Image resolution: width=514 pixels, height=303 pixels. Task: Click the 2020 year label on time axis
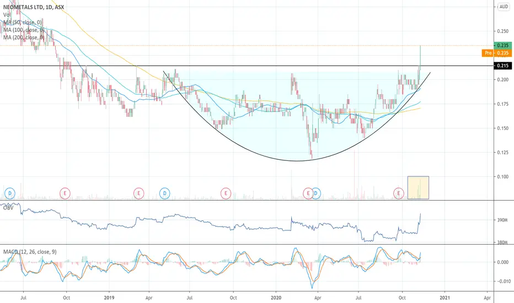pos(276,297)
